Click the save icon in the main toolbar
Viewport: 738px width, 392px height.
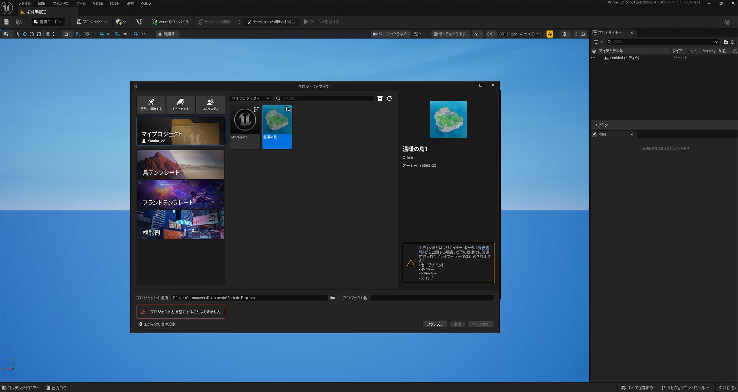pyautogui.click(x=6, y=22)
